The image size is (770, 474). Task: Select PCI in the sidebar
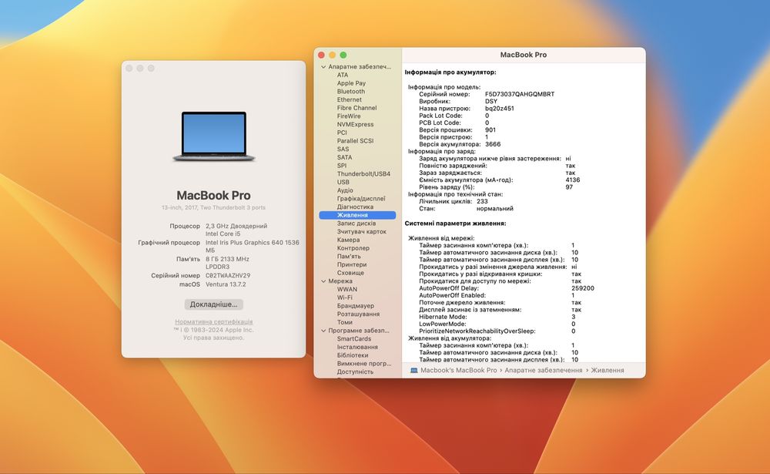pyautogui.click(x=342, y=133)
